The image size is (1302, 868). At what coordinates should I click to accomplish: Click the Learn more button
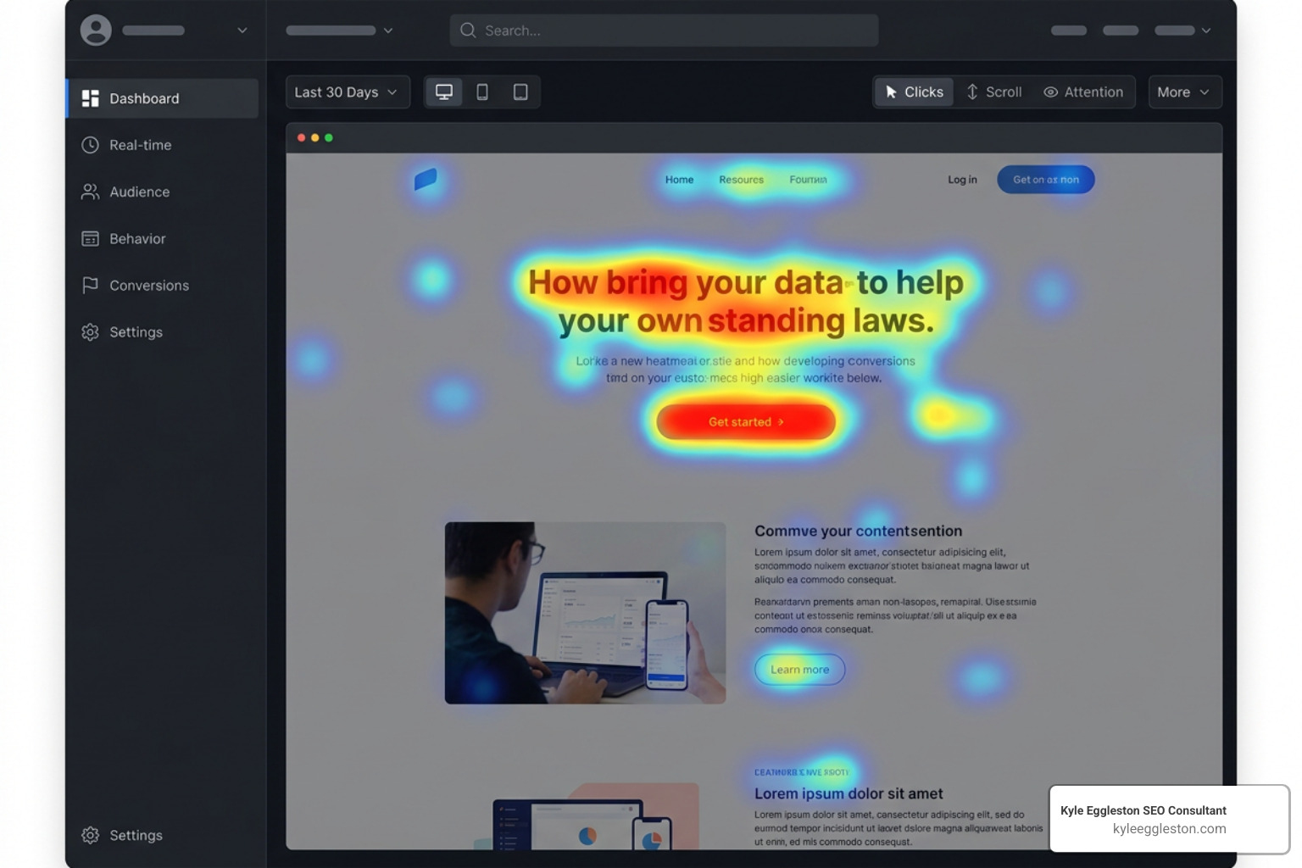click(799, 670)
